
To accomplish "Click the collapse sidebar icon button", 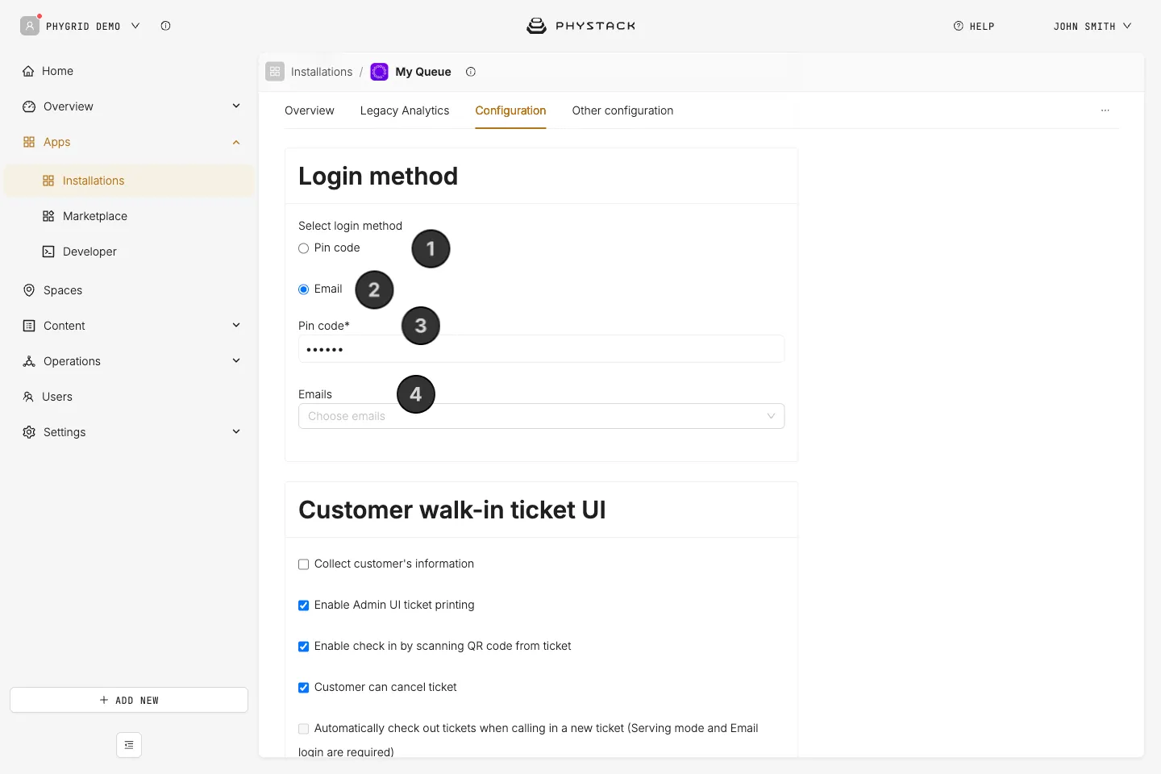I will [x=129, y=745].
